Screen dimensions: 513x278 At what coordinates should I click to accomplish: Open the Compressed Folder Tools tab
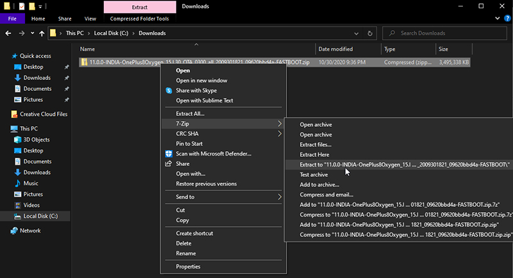[139, 19]
